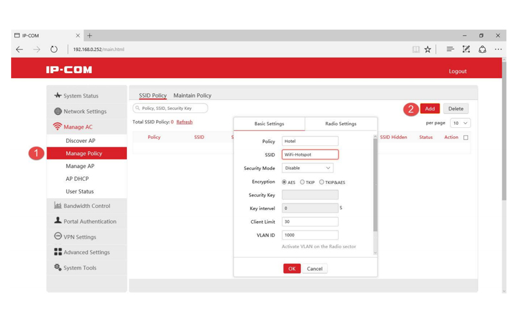
Task: Click the Bandwidth Control chart icon
Action: point(58,206)
